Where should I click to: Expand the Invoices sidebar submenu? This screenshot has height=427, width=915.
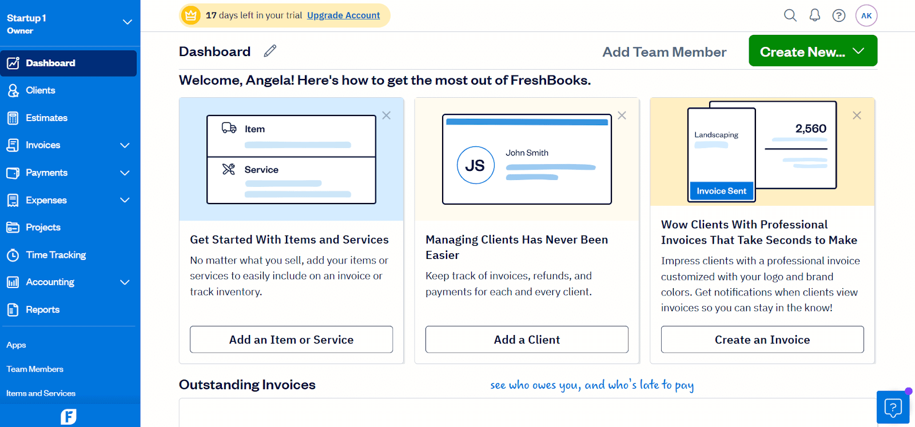pyautogui.click(x=125, y=145)
